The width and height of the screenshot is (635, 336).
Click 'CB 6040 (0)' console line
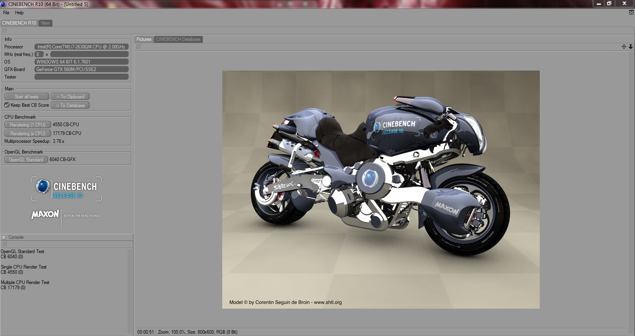coord(12,257)
